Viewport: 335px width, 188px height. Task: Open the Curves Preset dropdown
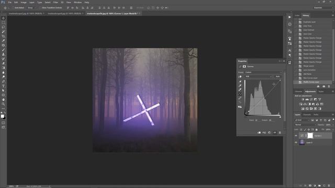[263, 72]
